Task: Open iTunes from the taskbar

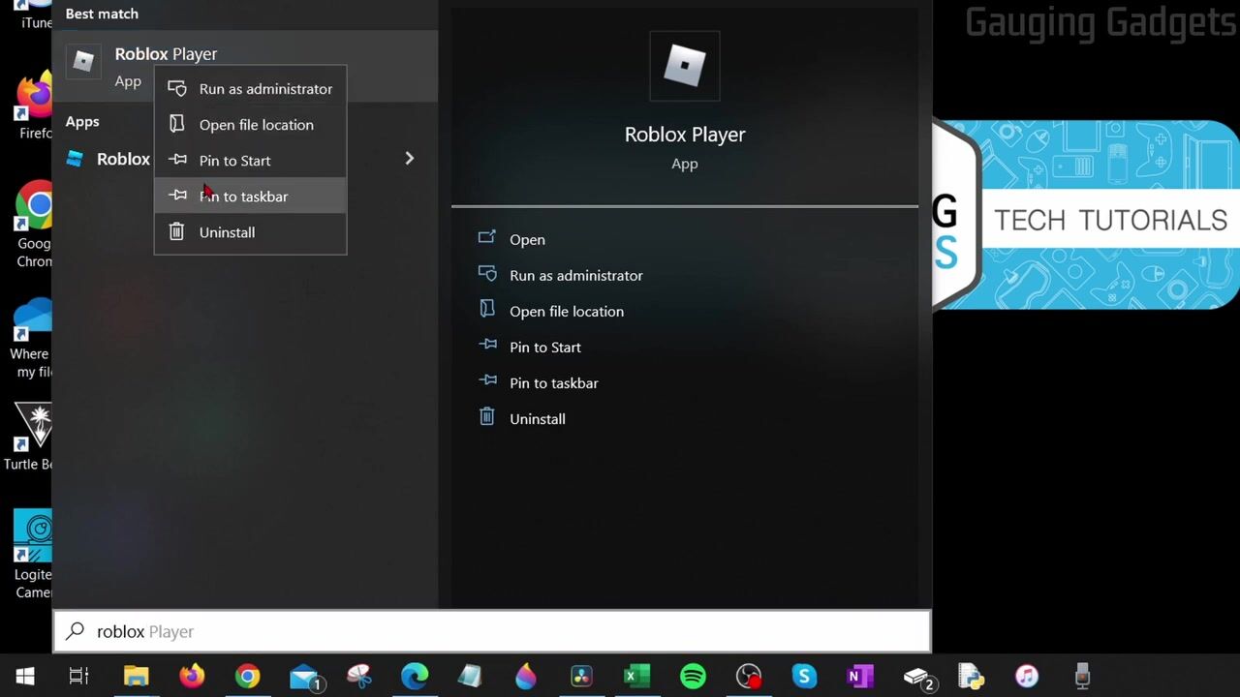Action: (1027, 676)
